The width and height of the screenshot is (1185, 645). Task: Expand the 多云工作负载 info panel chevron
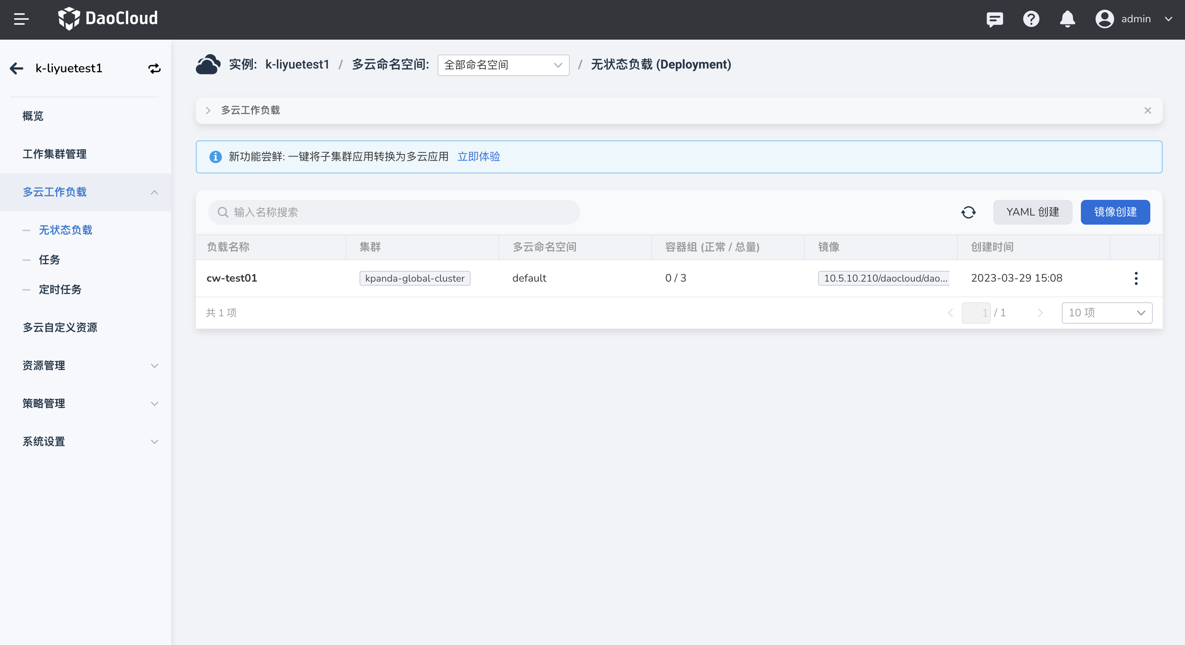click(x=208, y=110)
